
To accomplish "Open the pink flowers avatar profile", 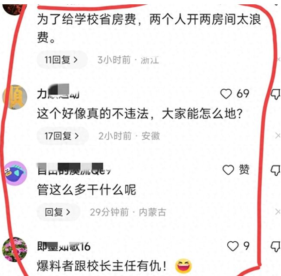I will [x=15, y=249].
